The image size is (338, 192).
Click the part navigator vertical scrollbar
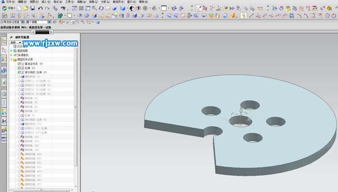[76, 107]
